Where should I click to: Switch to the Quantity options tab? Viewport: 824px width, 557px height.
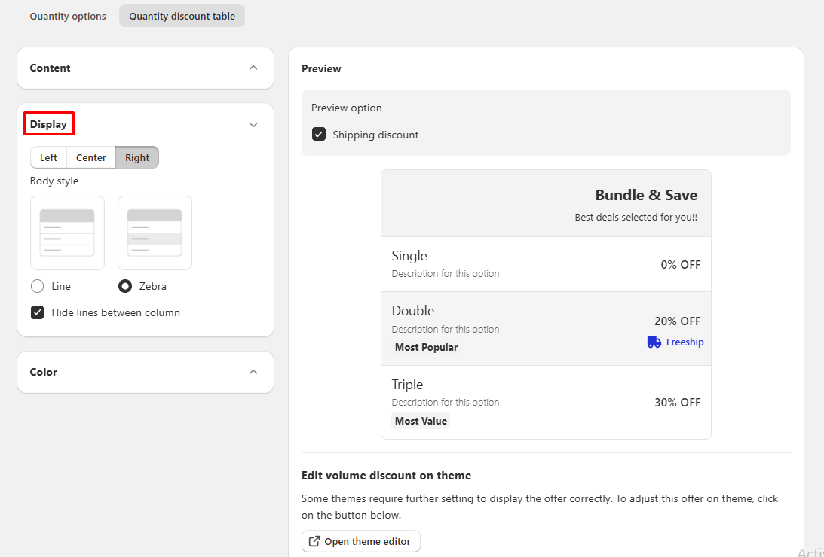(x=68, y=16)
